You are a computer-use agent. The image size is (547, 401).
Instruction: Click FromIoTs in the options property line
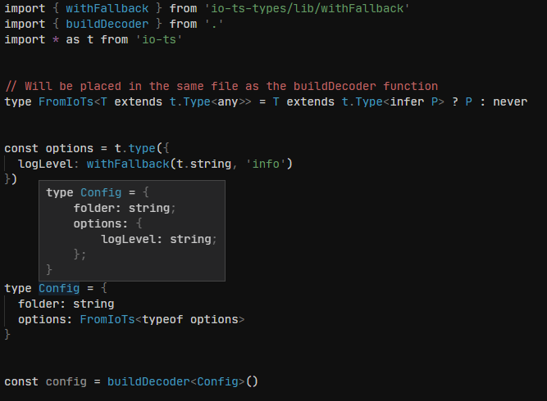(107, 319)
